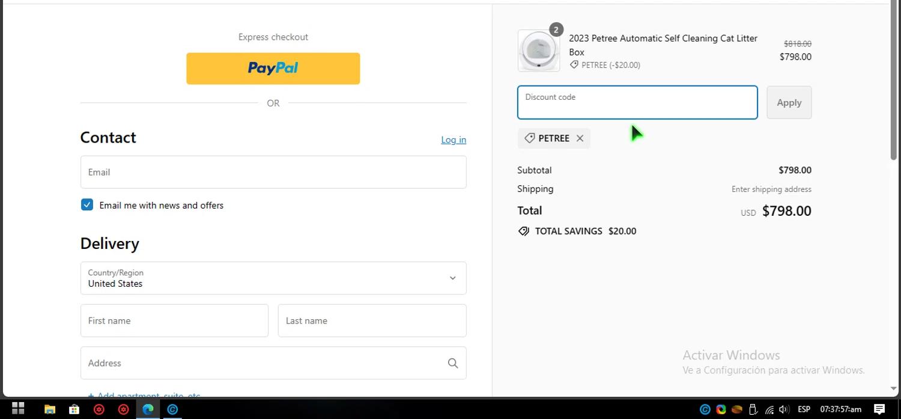The image size is (901, 419).
Task: Click the address search magnifier icon
Action: coord(453,363)
